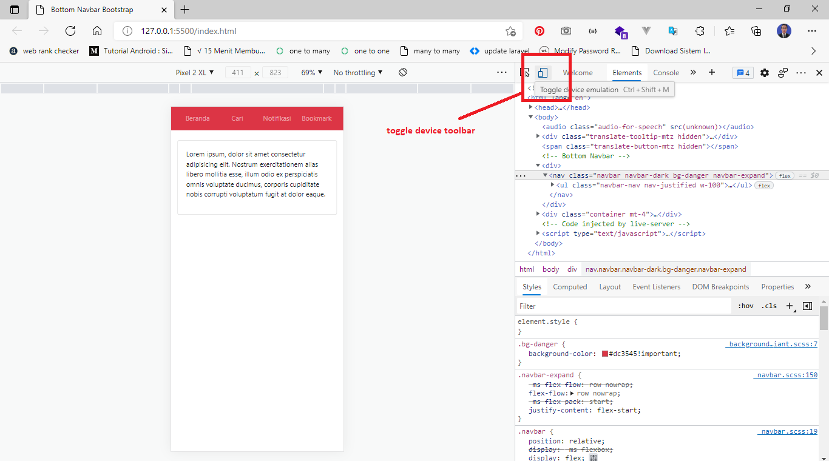
Task: Focus the styles Filter input
Action: coord(624,306)
